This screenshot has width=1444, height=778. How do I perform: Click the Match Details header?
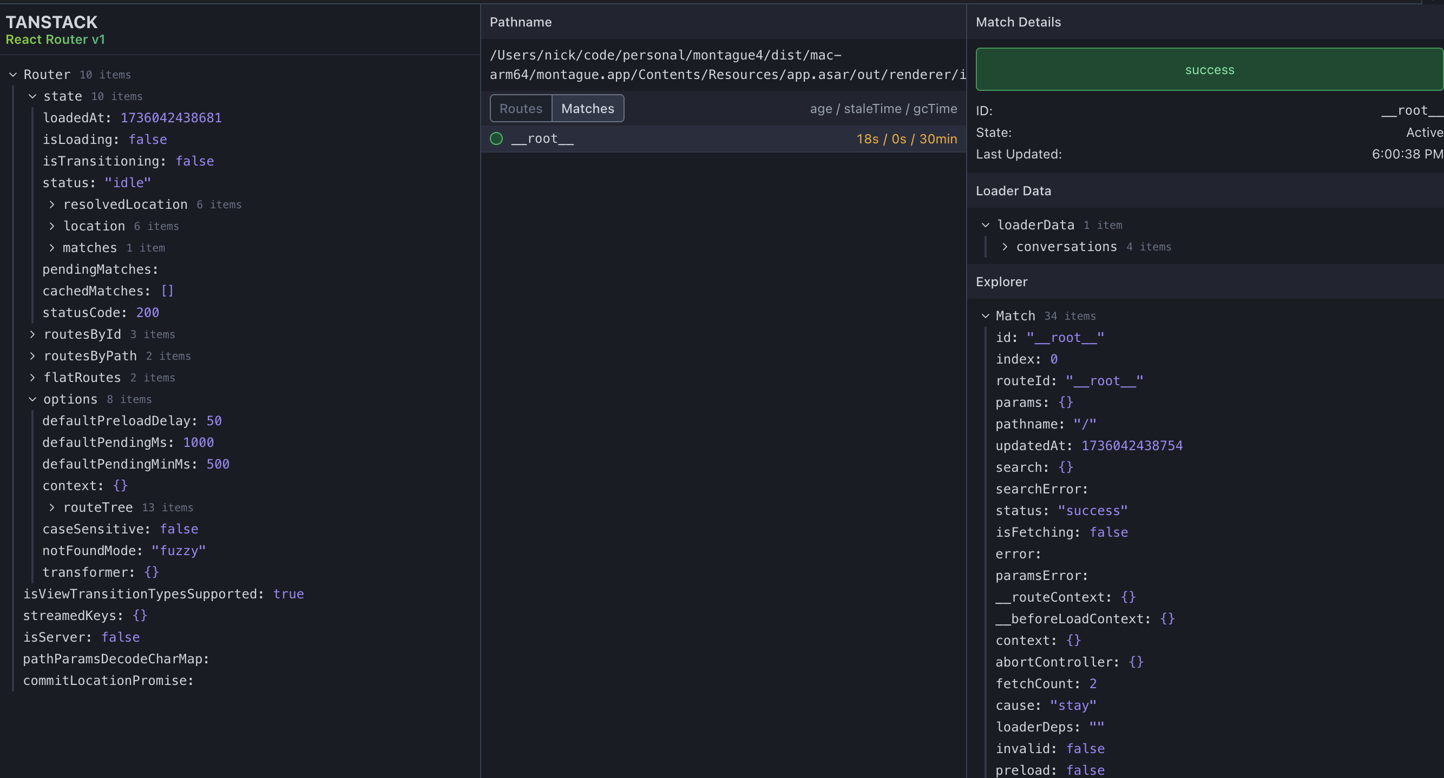(1018, 22)
